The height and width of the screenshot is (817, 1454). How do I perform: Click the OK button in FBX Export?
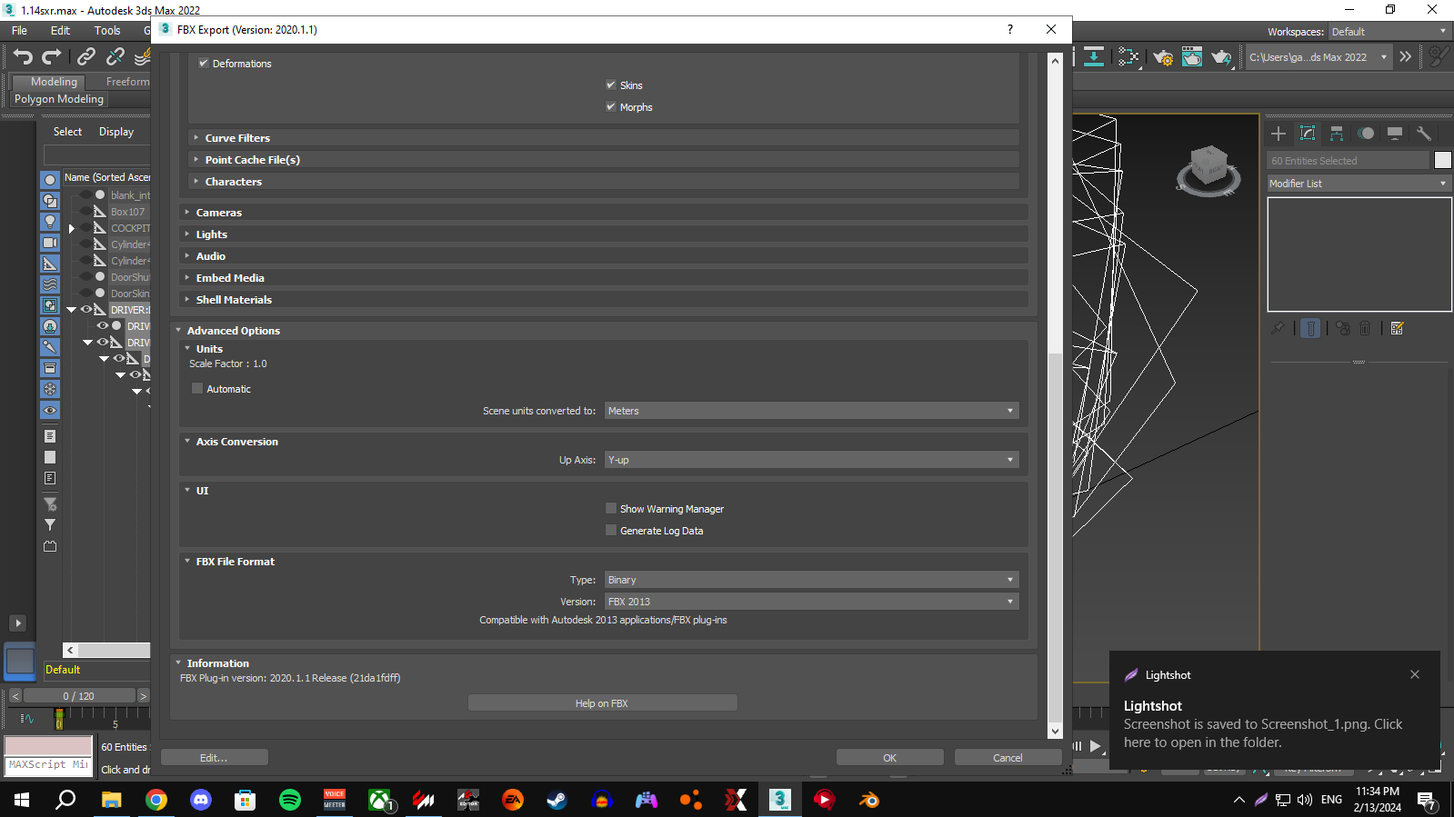point(889,758)
